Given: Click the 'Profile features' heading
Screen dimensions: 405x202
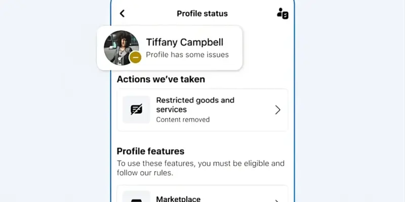Looking at the screenshot, I should coord(150,151).
